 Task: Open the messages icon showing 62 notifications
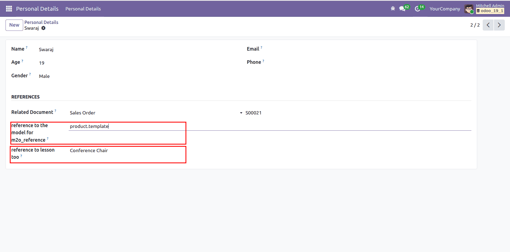[402, 9]
